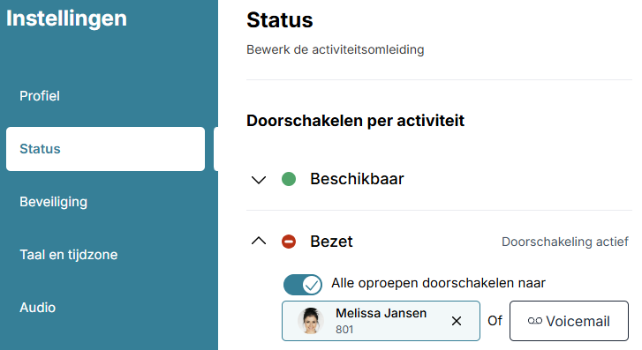The image size is (642, 350).
Task: Collapse the Bezet section chevron
Action: coord(259,241)
